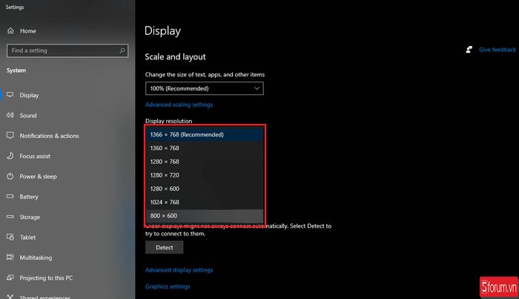
Task: Click the Display monitor icon
Action: coord(10,95)
